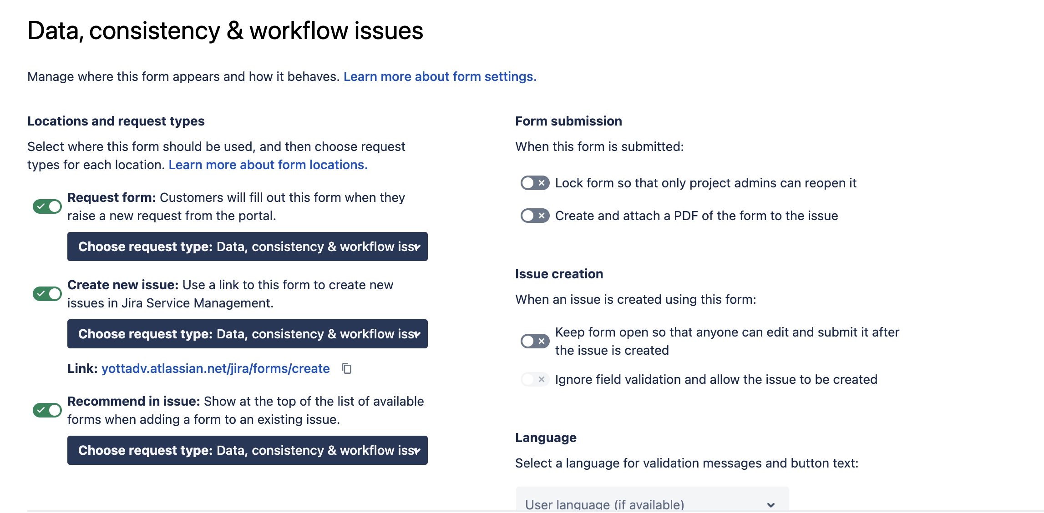Disable the Create new issue location toggle

coord(48,293)
